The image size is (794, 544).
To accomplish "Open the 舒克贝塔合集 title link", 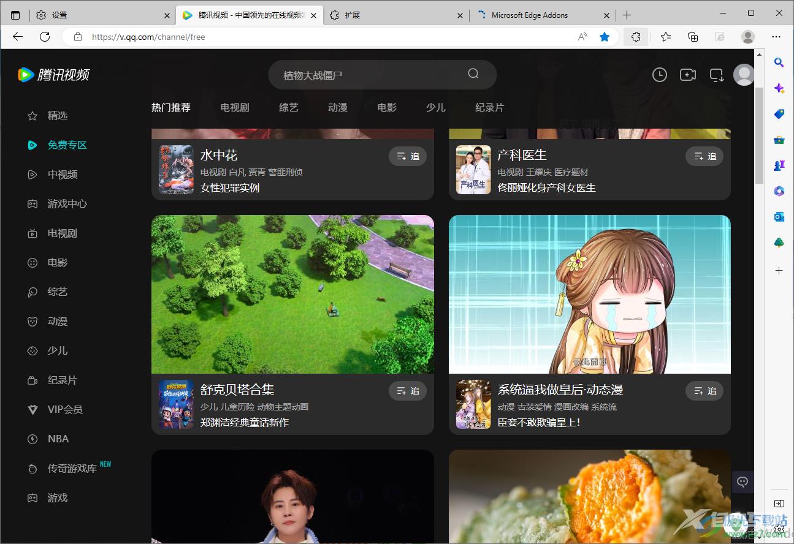I will coord(237,390).
